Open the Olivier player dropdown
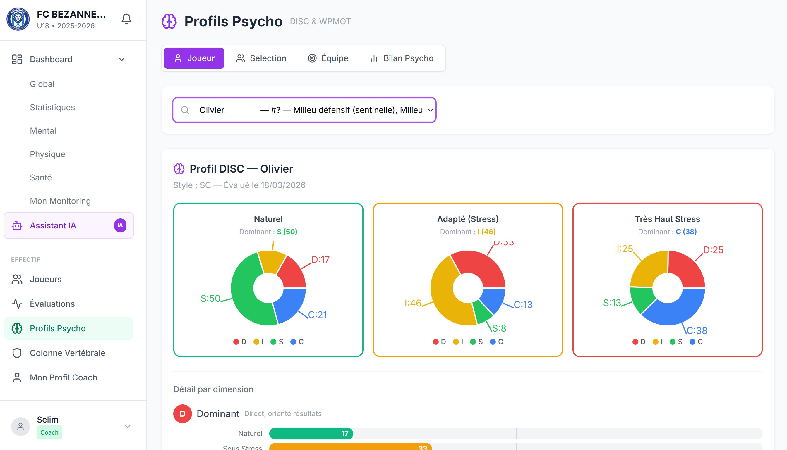The width and height of the screenshot is (787, 450). point(304,110)
